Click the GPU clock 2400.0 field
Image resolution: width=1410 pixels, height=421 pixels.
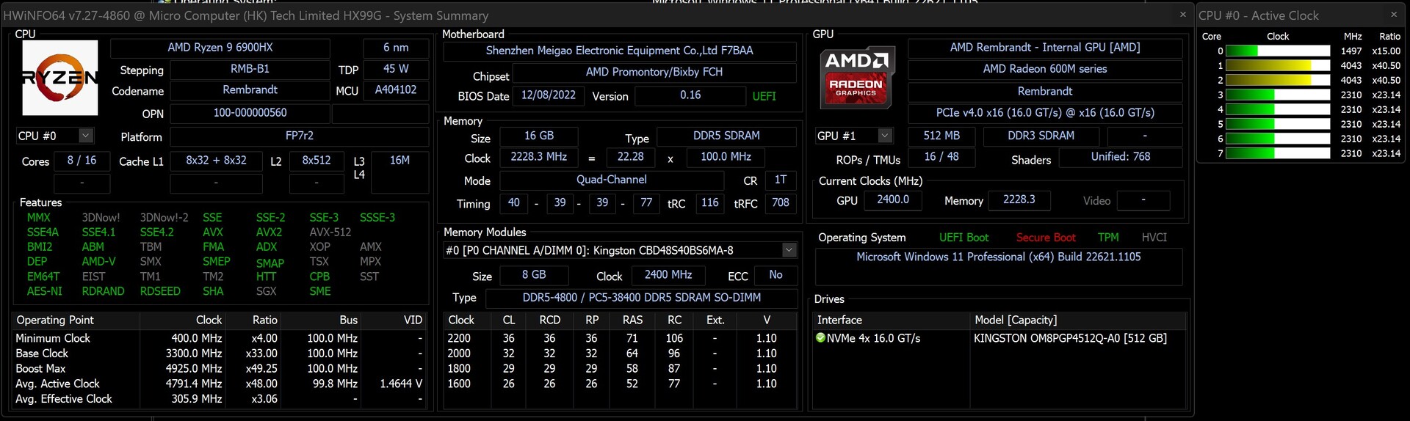(x=893, y=200)
